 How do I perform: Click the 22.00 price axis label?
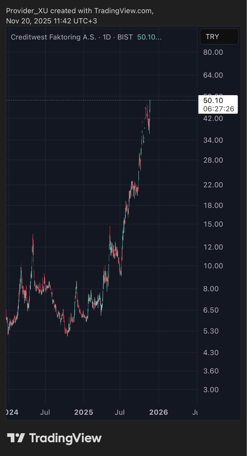(213, 185)
